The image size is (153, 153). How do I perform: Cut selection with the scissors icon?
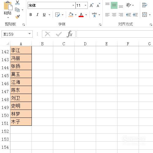click(17, 3)
